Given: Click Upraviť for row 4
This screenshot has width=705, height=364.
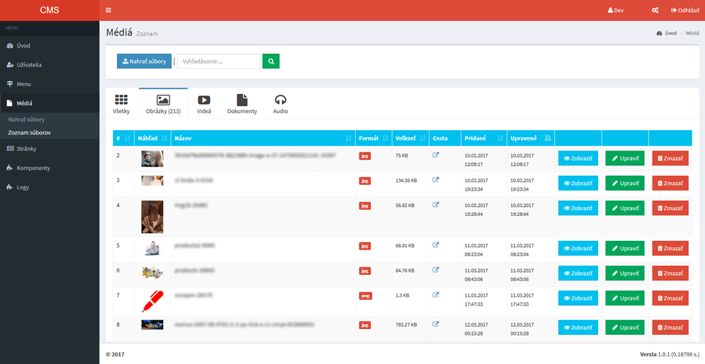Looking at the screenshot, I should tap(625, 208).
